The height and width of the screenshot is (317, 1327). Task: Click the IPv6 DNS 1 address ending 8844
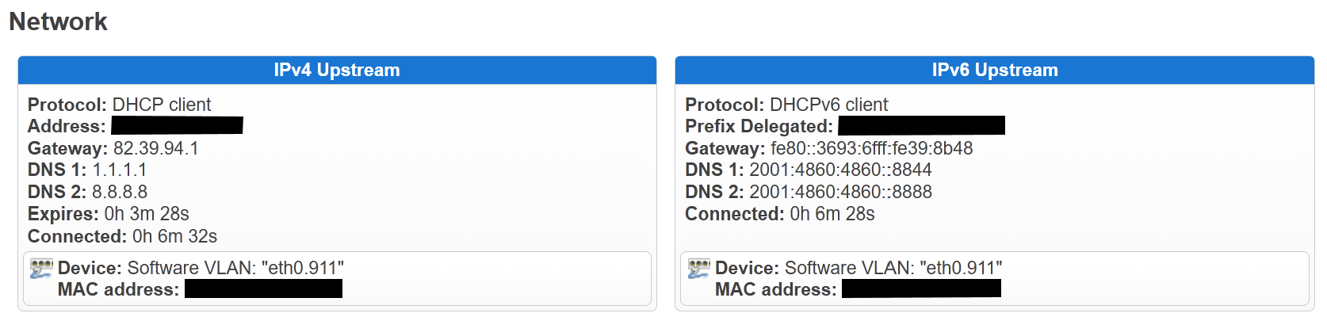point(840,170)
